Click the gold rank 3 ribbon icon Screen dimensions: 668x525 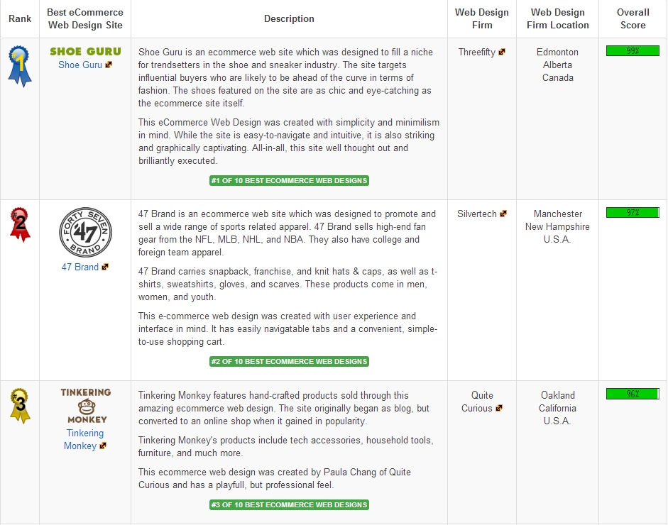coord(19,405)
